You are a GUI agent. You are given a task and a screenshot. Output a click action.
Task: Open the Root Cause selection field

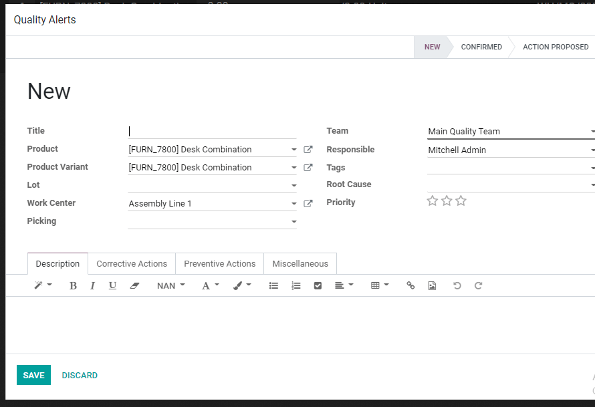(511, 184)
